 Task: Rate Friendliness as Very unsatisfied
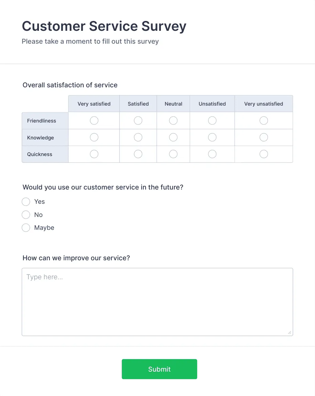(264, 120)
